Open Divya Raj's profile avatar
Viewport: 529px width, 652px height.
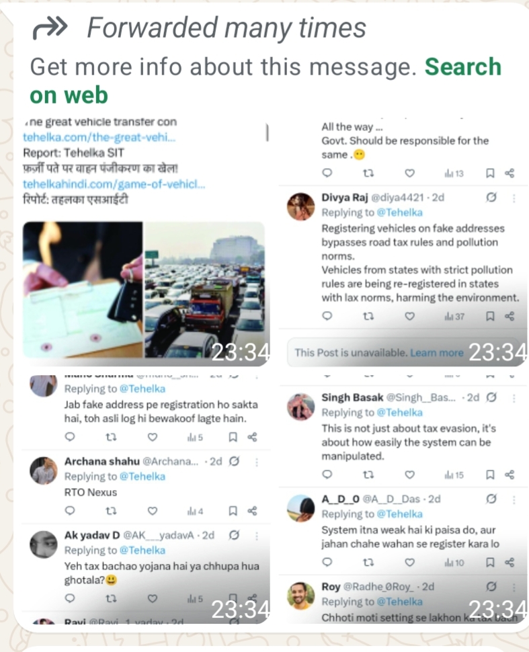coord(300,206)
